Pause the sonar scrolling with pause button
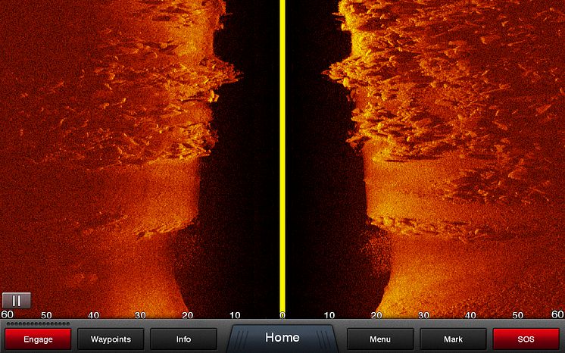 pos(17,301)
